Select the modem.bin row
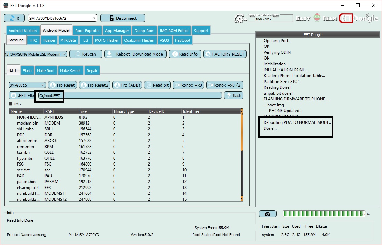382x245 pixels. [125, 123]
